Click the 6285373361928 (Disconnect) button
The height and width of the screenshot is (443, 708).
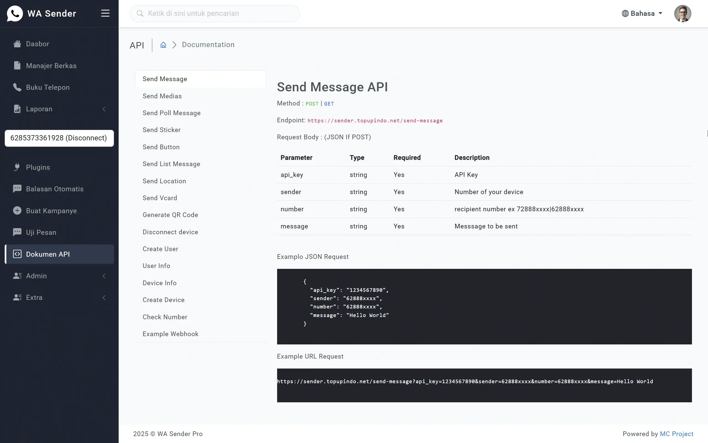[59, 138]
